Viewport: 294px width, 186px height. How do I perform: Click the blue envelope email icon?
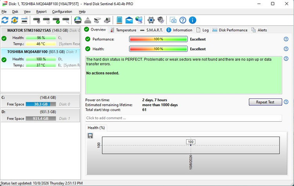tap(129, 20)
